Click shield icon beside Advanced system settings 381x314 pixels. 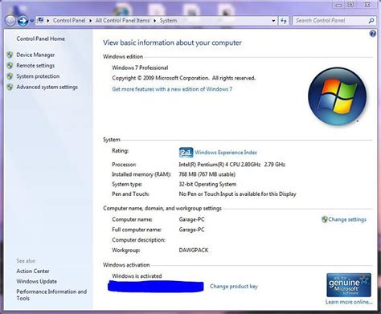[10, 87]
